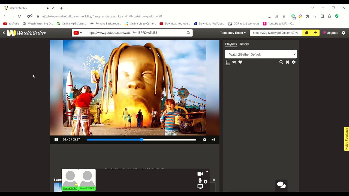349x196 pixels.
Task: Open the ad blocker extension with 48 badge
Action: (293, 17)
